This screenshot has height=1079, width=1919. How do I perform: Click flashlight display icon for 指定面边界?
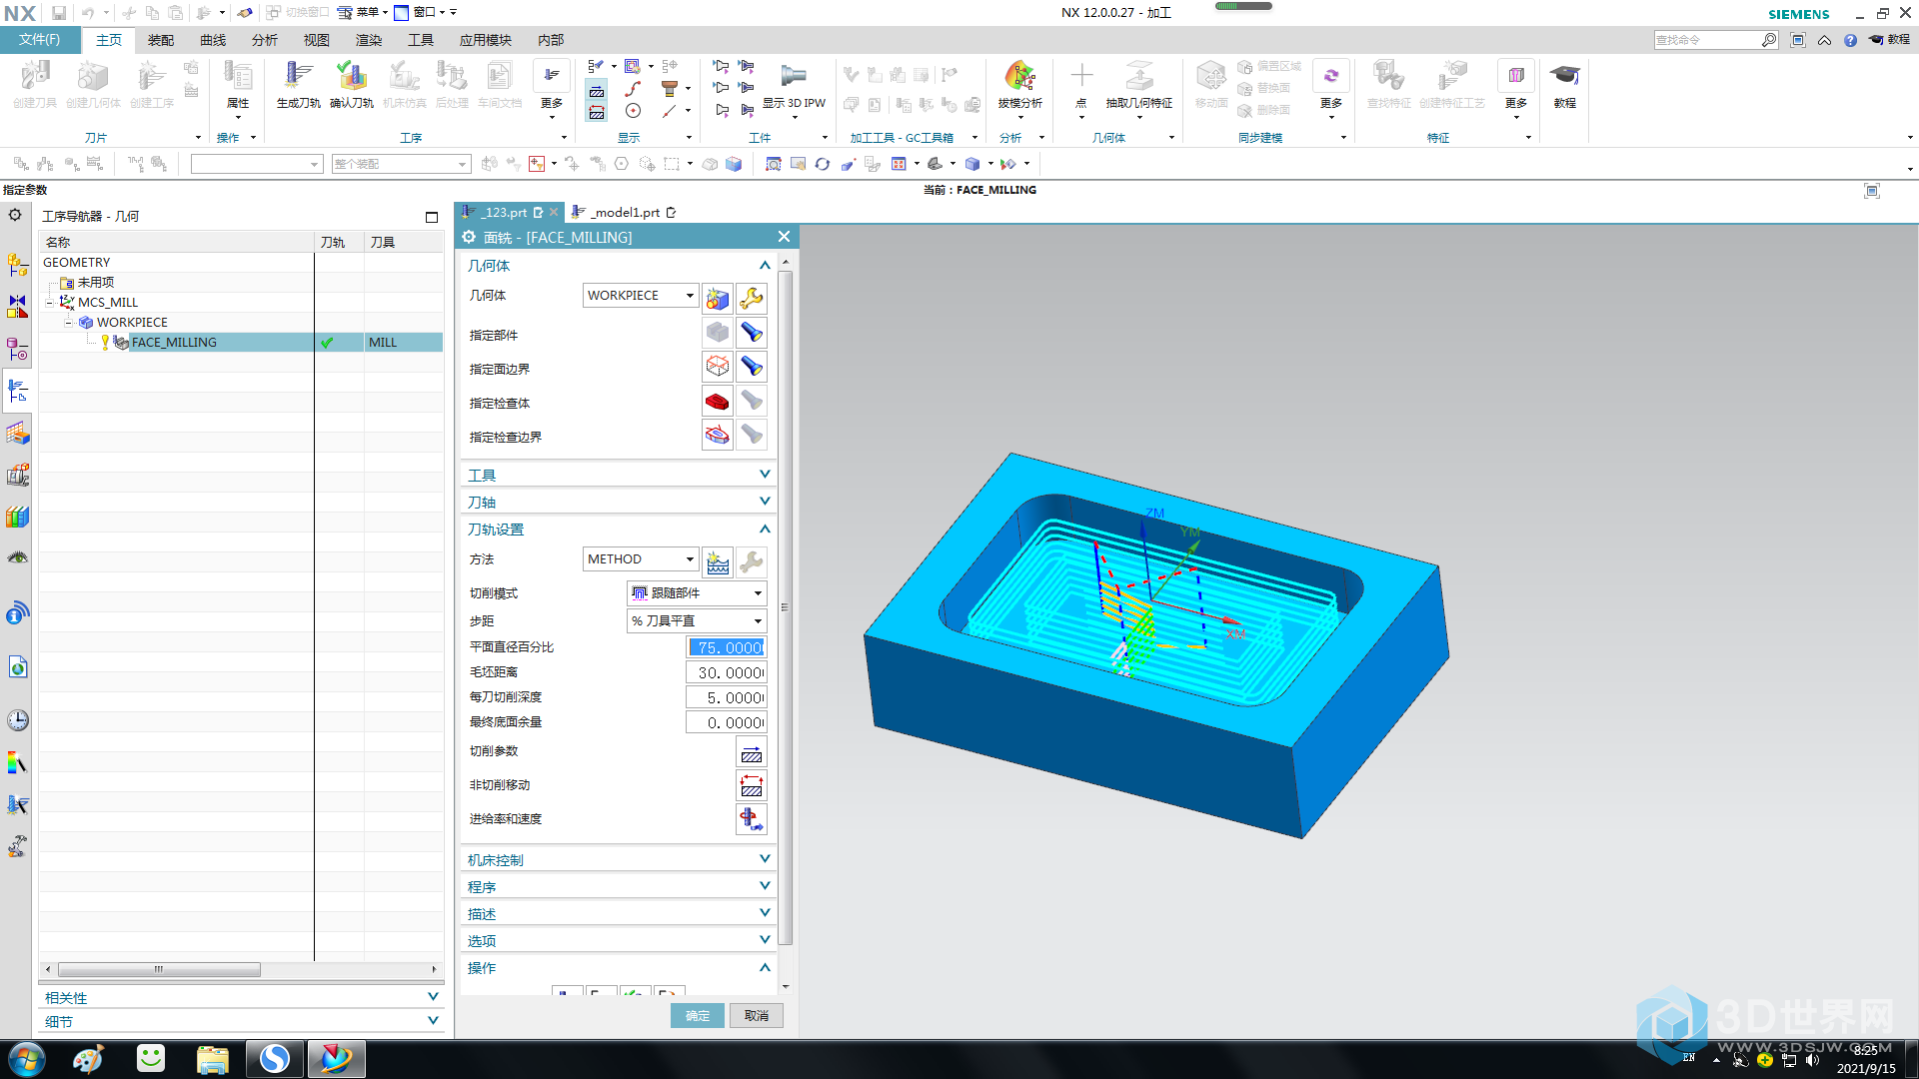click(x=752, y=367)
